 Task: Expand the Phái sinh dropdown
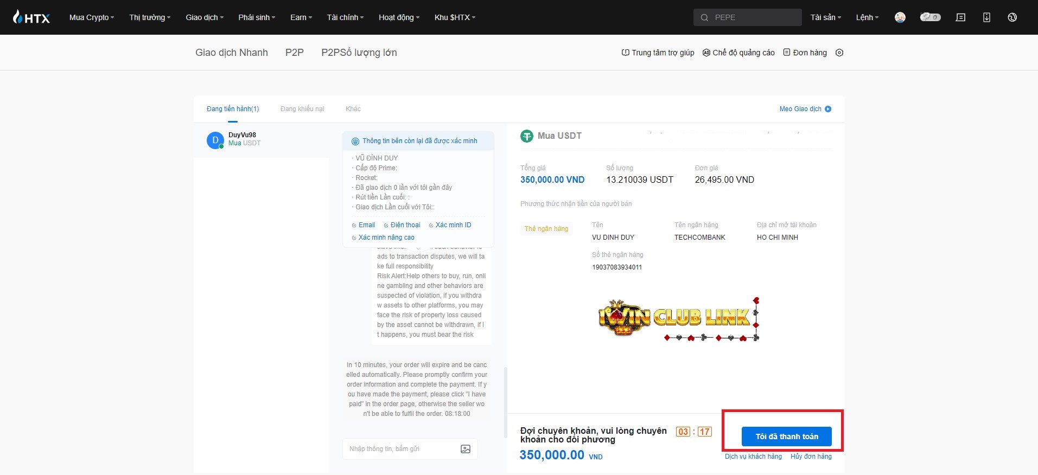click(x=257, y=17)
